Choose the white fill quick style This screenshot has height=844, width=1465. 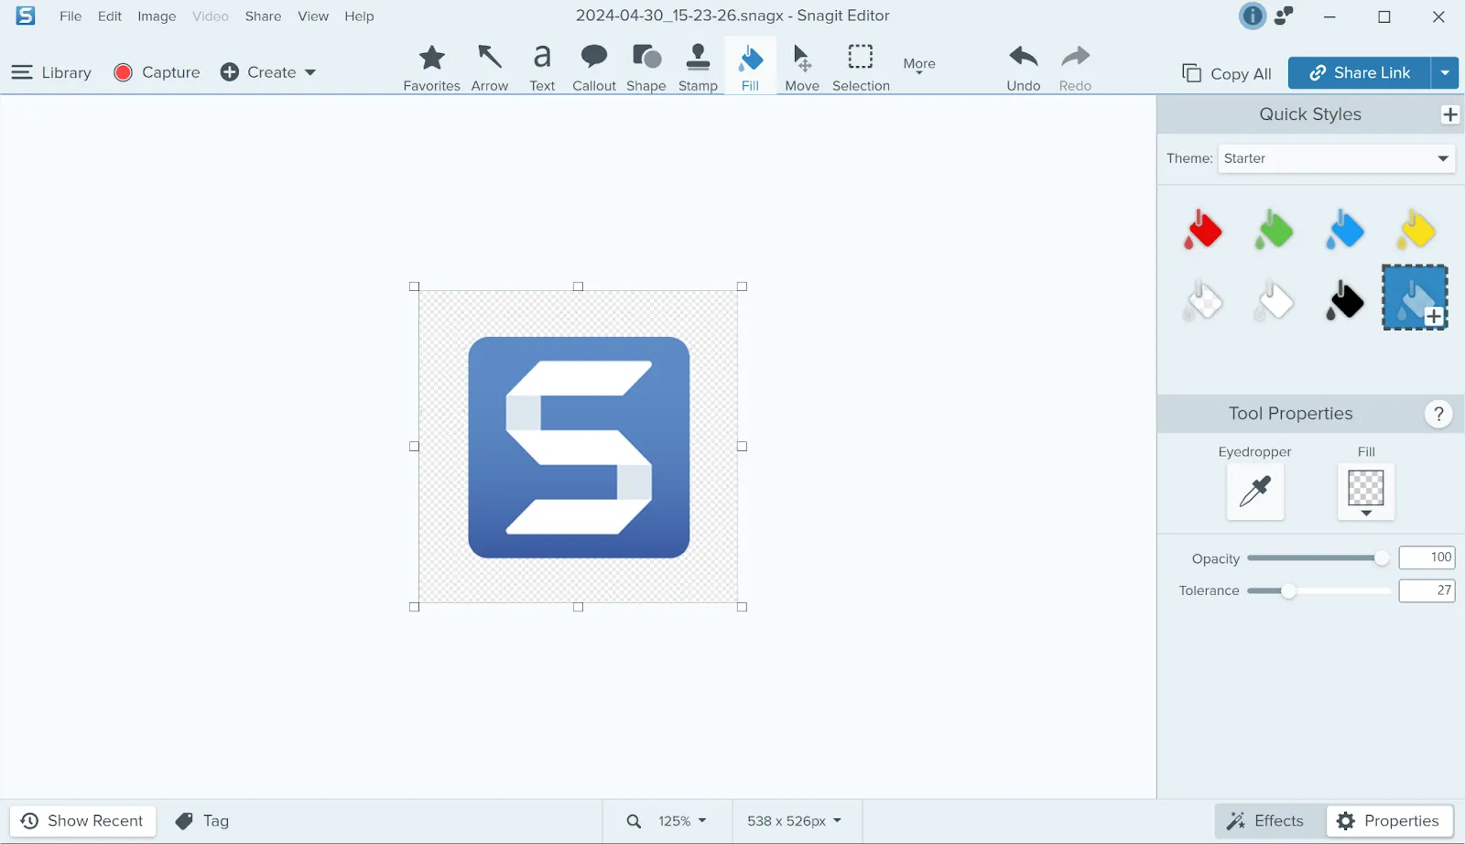pyautogui.click(x=1274, y=300)
